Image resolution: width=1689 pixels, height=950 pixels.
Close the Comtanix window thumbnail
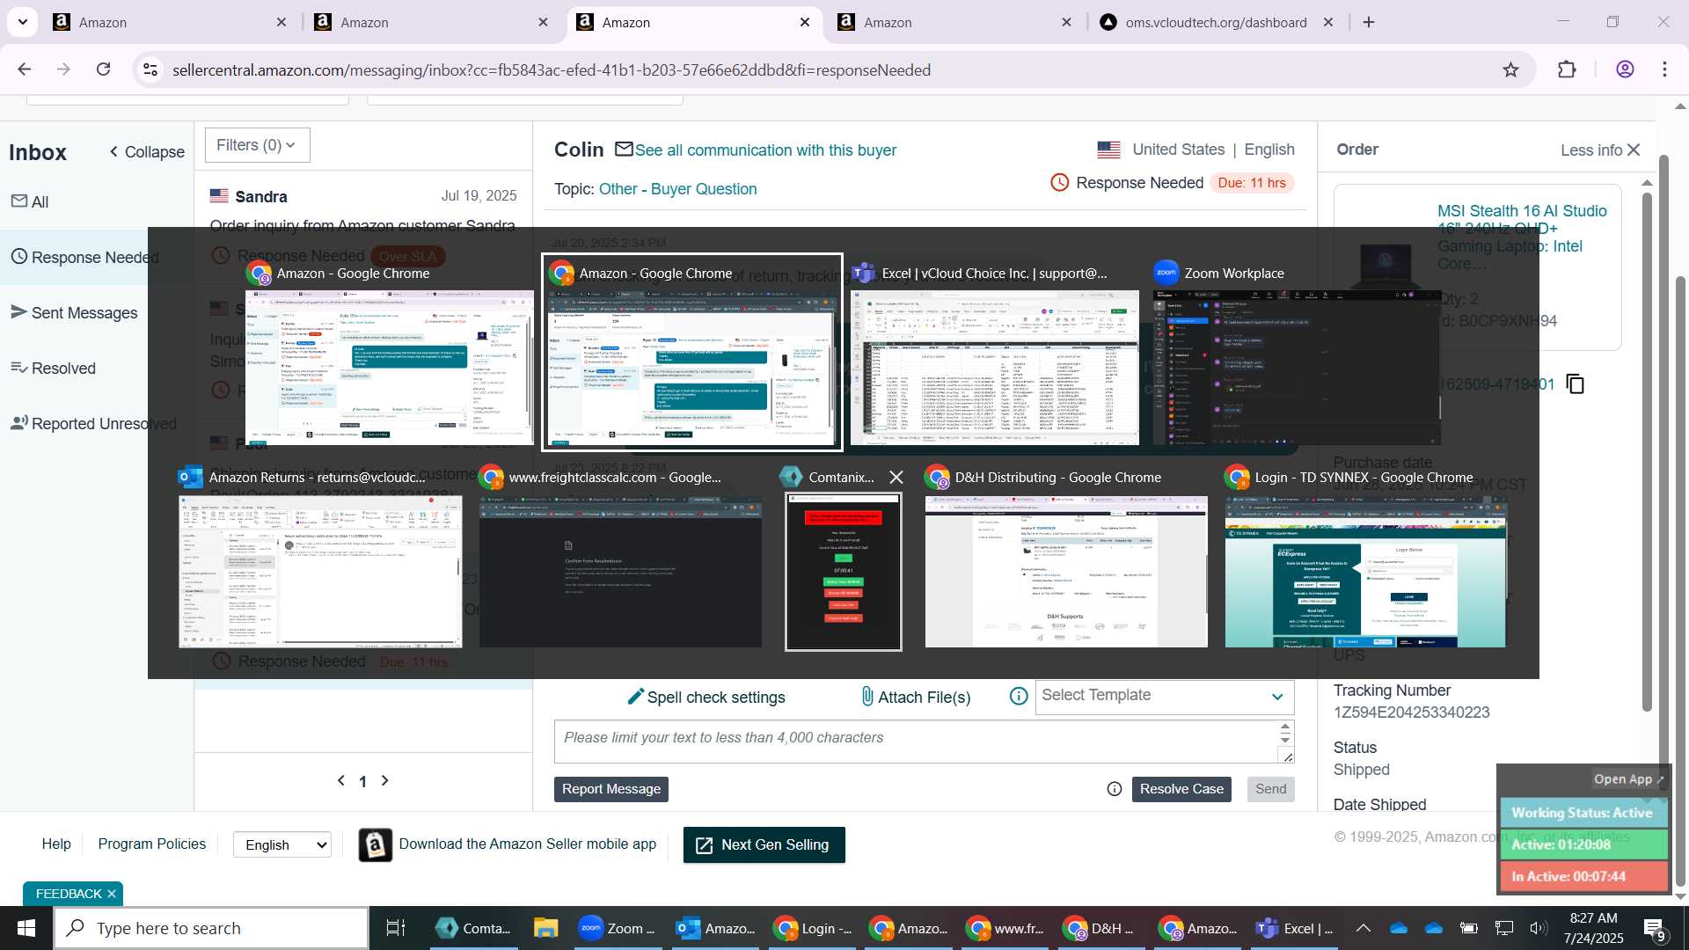pos(896,477)
